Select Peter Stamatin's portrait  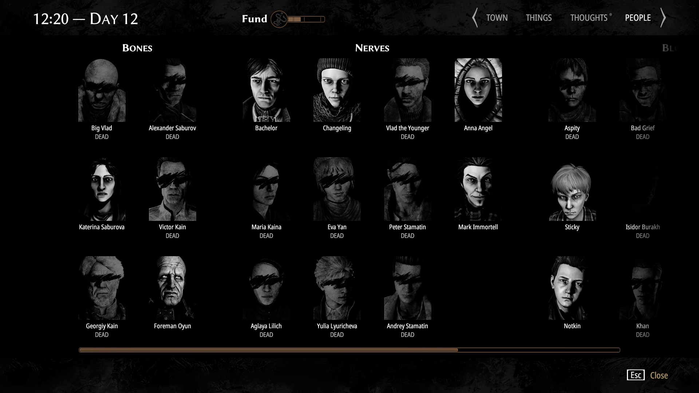[x=408, y=189]
